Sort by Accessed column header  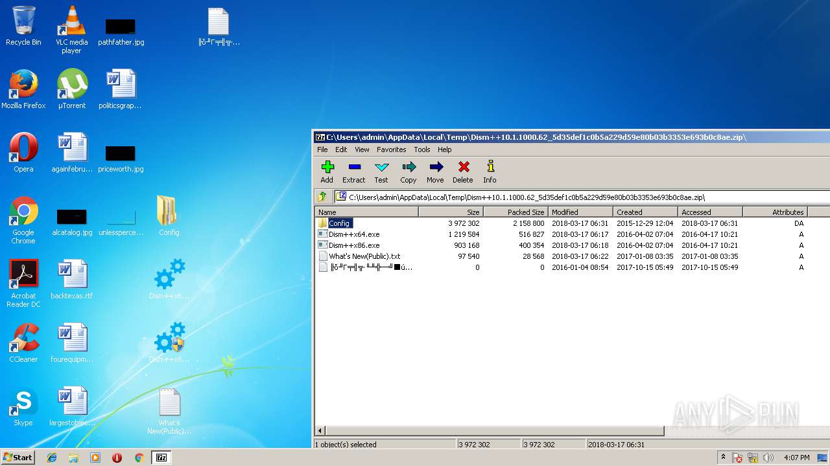click(711, 212)
